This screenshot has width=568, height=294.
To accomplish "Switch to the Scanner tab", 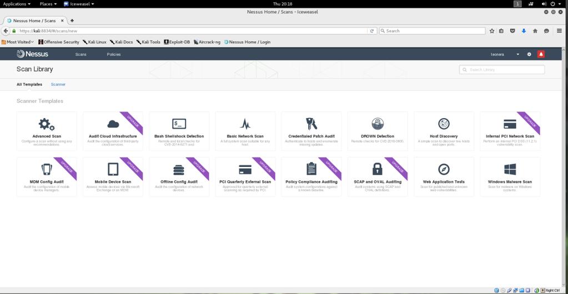I will pos(58,84).
